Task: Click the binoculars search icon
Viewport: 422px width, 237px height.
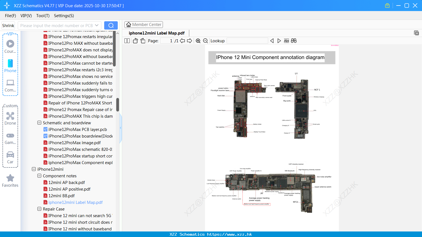Action: click(x=294, y=41)
